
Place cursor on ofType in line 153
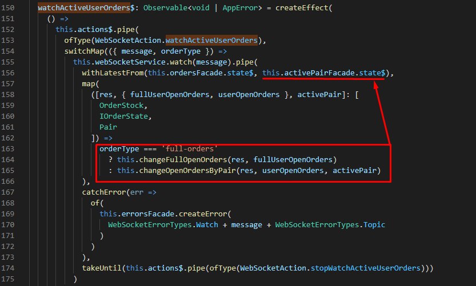(77, 41)
